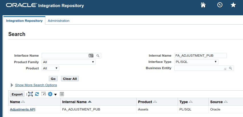Sort by Product column arrow
This screenshot has width=243, height=117.
tap(155, 102)
